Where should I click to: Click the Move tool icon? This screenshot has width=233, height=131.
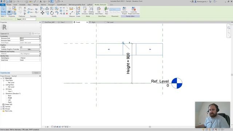point(42,13)
